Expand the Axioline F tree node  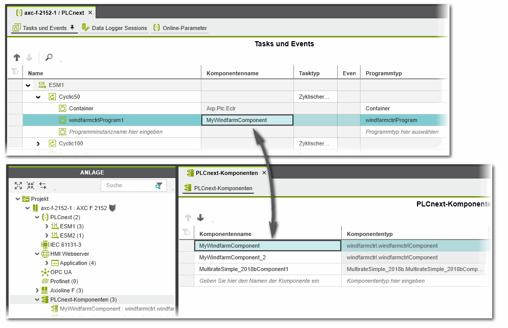coord(37,290)
